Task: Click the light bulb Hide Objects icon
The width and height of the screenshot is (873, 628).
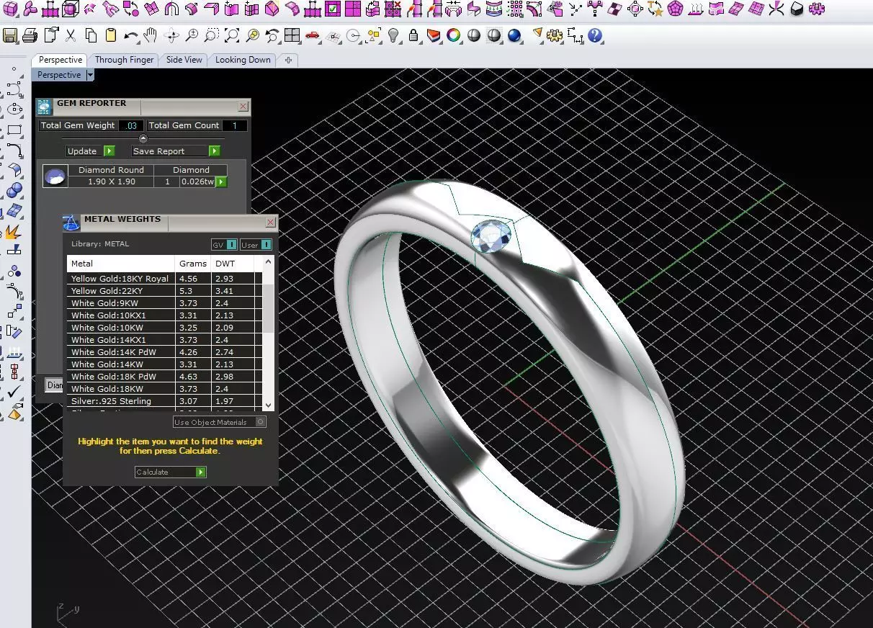Action: [393, 35]
